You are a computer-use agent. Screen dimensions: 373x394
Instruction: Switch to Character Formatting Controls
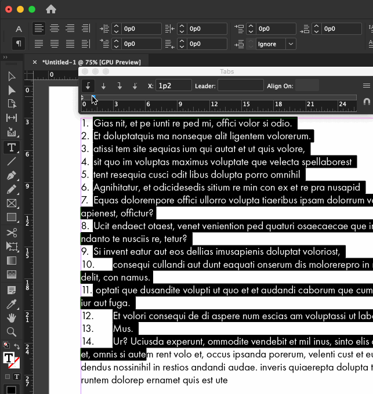(19, 29)
